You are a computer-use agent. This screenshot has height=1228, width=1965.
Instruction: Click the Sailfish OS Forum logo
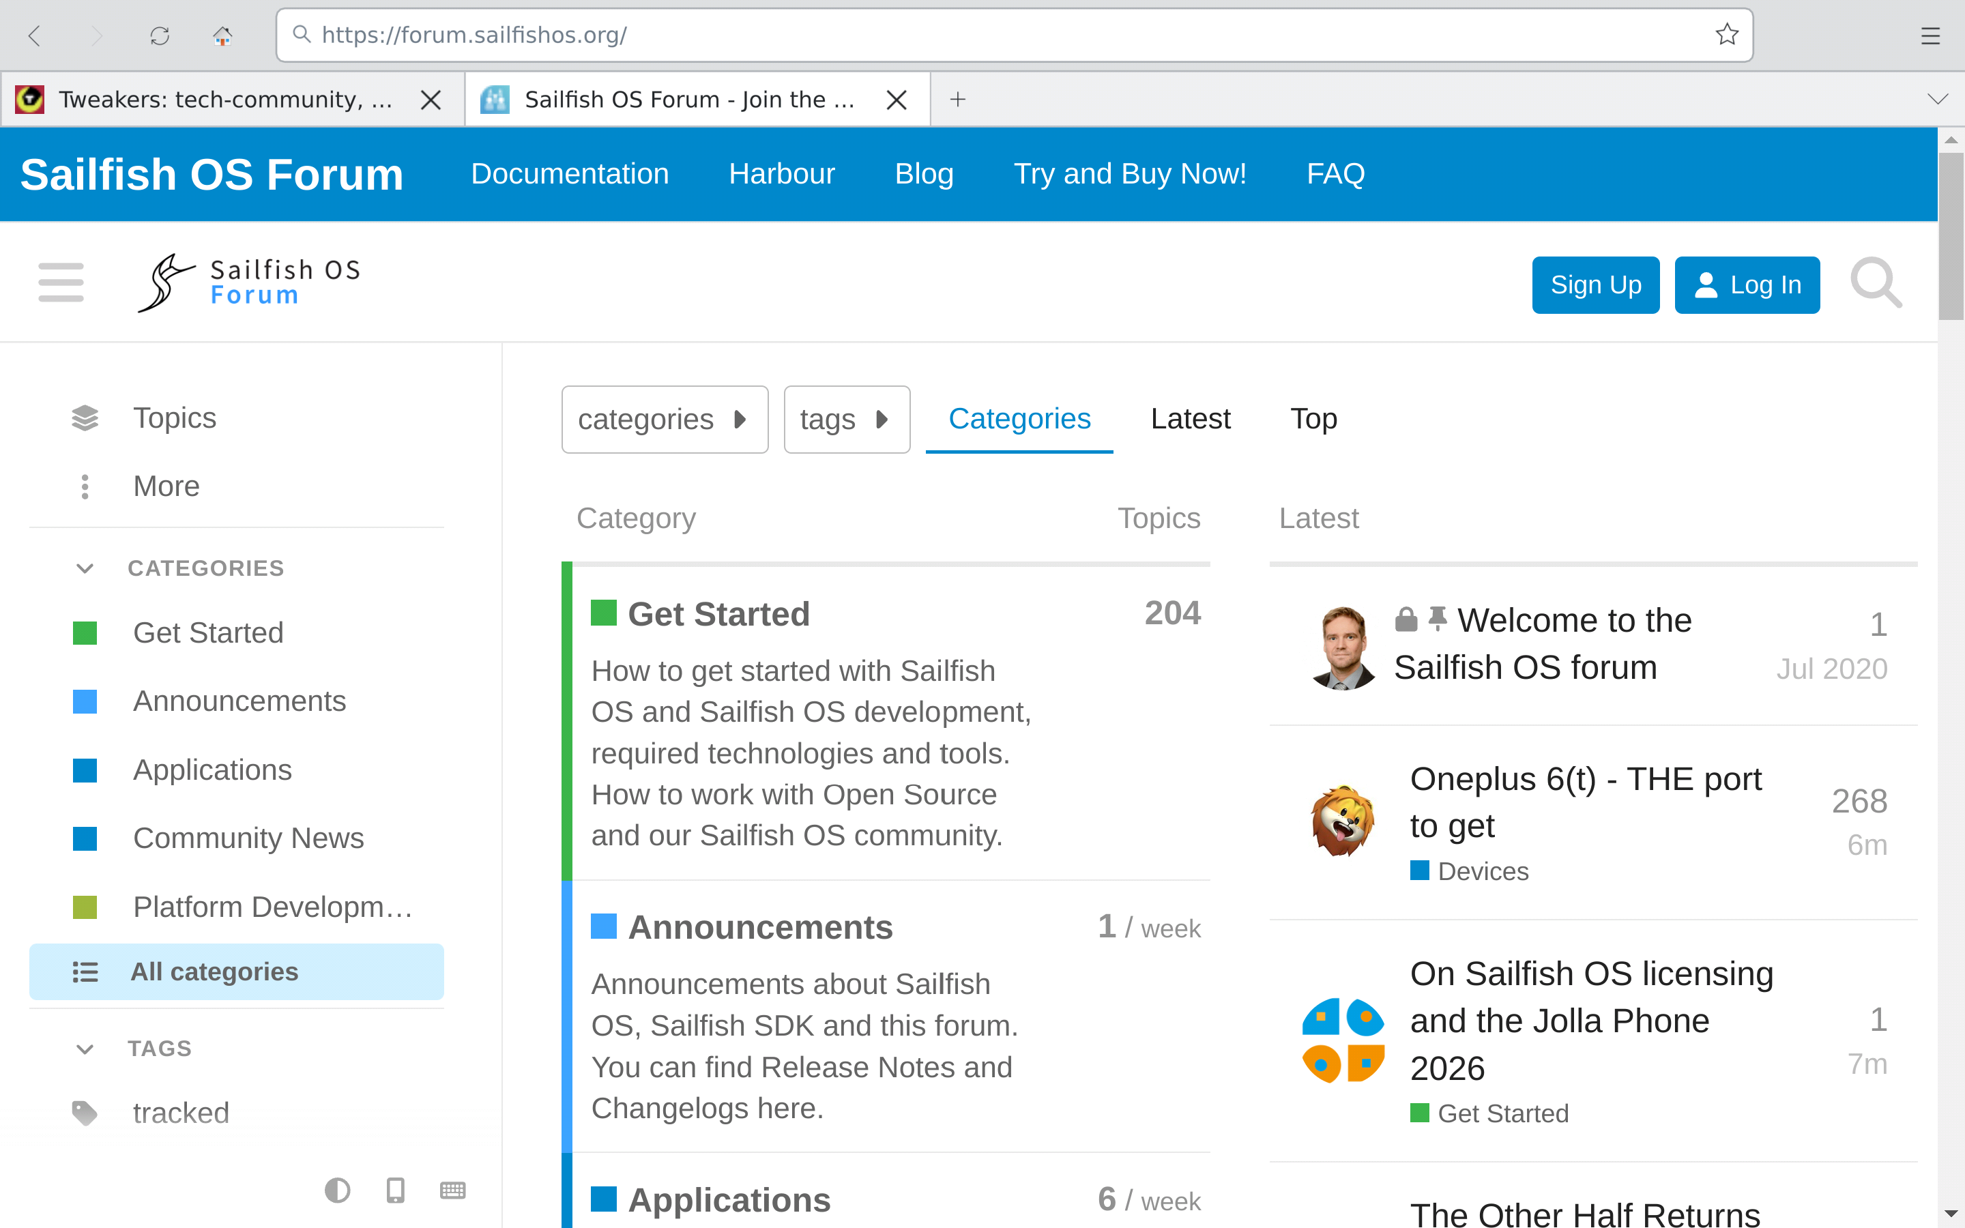tap(249, 282)
